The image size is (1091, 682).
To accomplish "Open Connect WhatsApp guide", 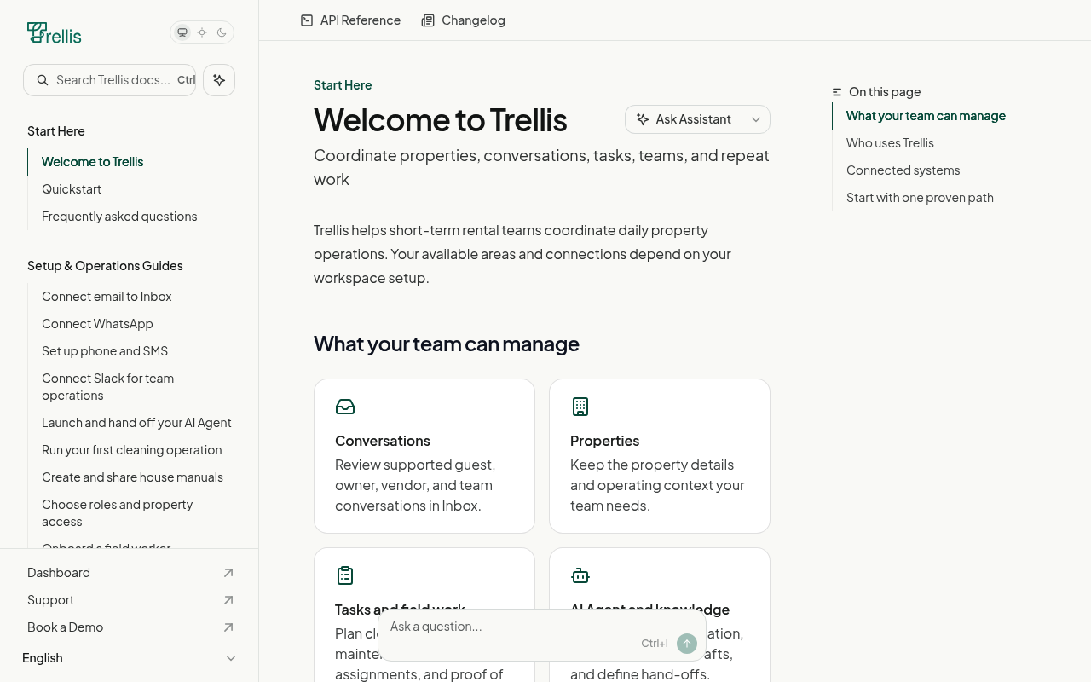I will tap(97, 324).
